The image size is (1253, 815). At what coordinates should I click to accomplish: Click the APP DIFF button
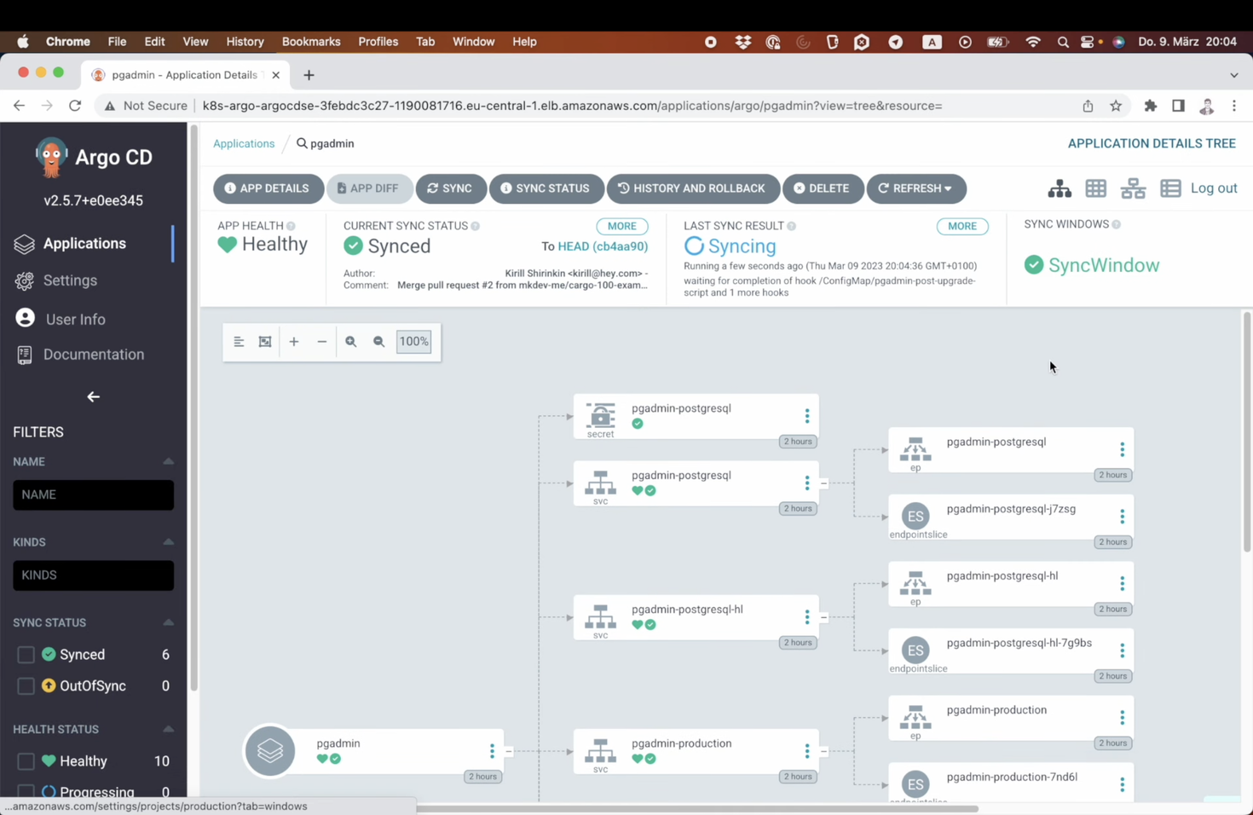tap(369, 188)
